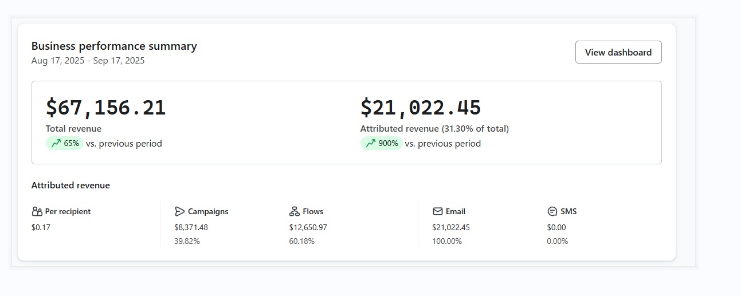Click the $21,022.45 attributed revenue headline

pos(421,108)
